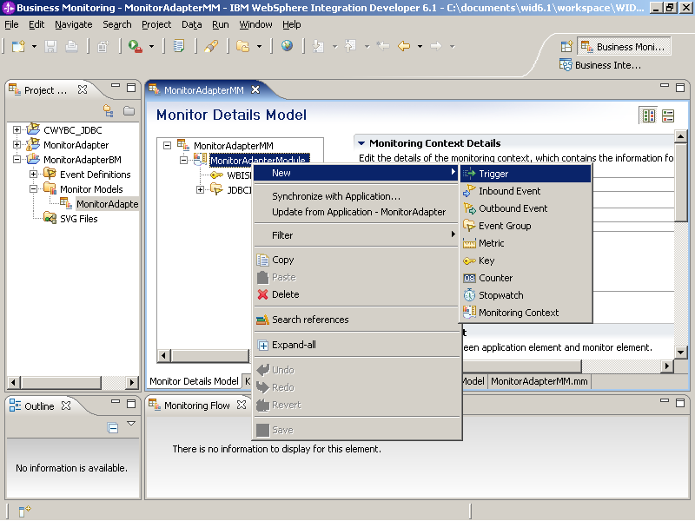Select the SVG Files tree item

(x=78, y=219)
